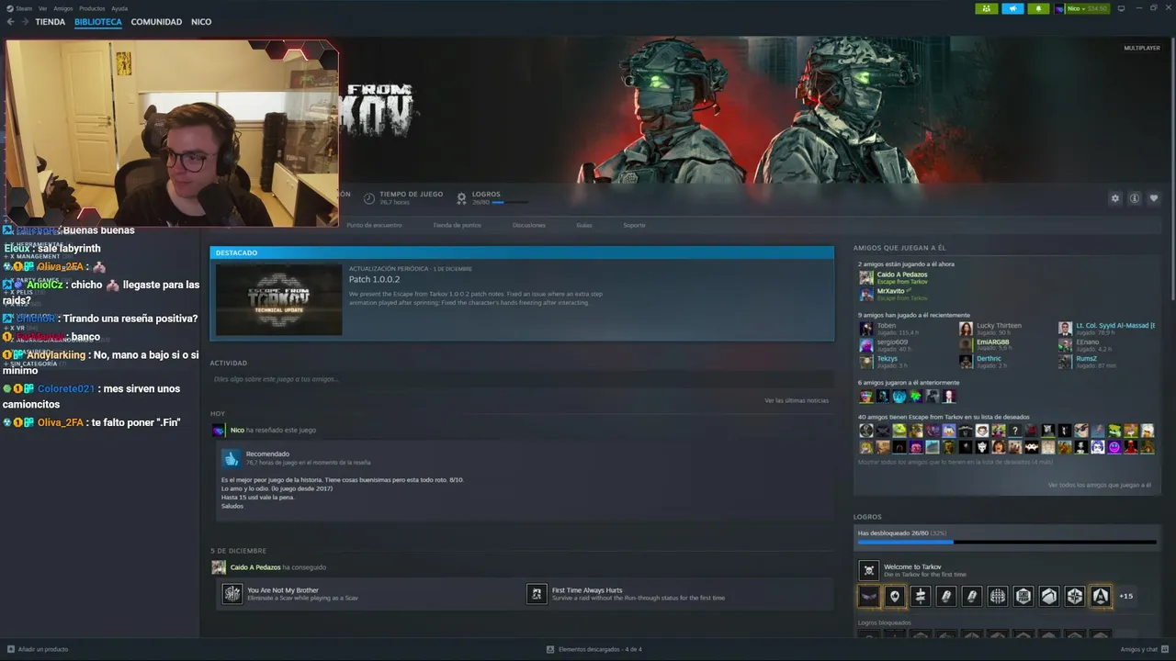Image resolution: width=1176 pixels, height=661 pixels.
Task: Open the friends group button in header
Action: pyautogui.click(x=986, y=8)
